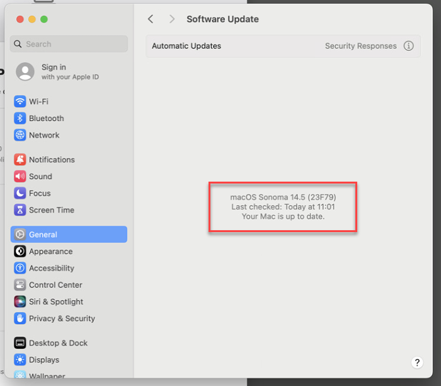This screenshot has height=386, width=441.
Task: Select the Focus label in sidebar
Action: point(40,193)
